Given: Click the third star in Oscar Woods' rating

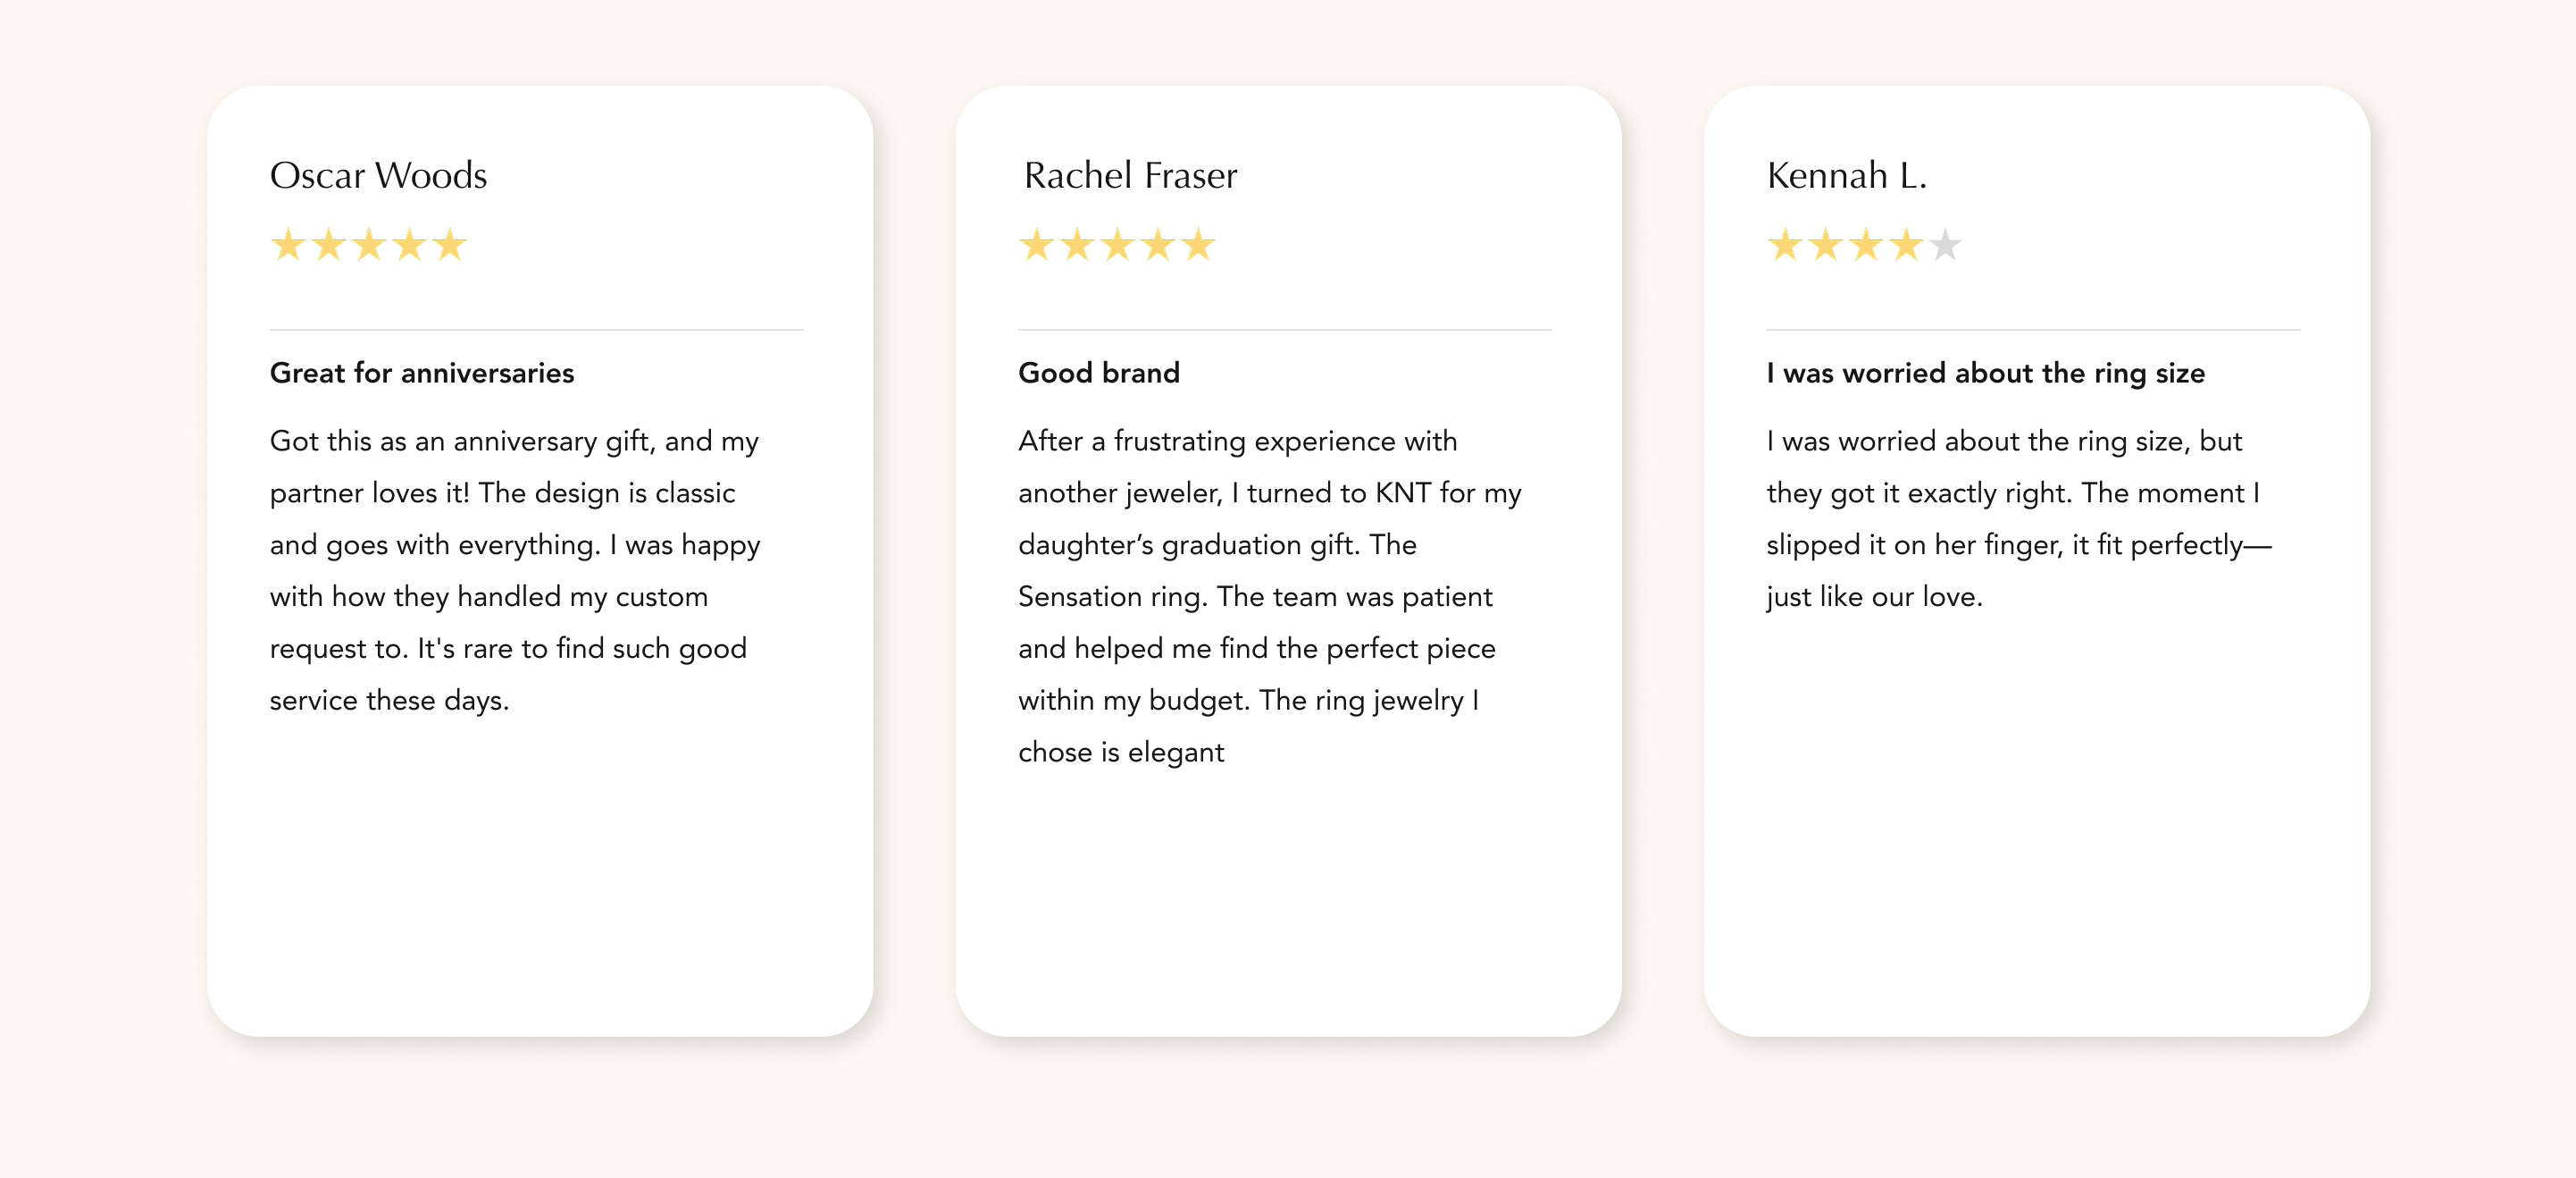Looking at the screenshot, I should pos(369,245).
